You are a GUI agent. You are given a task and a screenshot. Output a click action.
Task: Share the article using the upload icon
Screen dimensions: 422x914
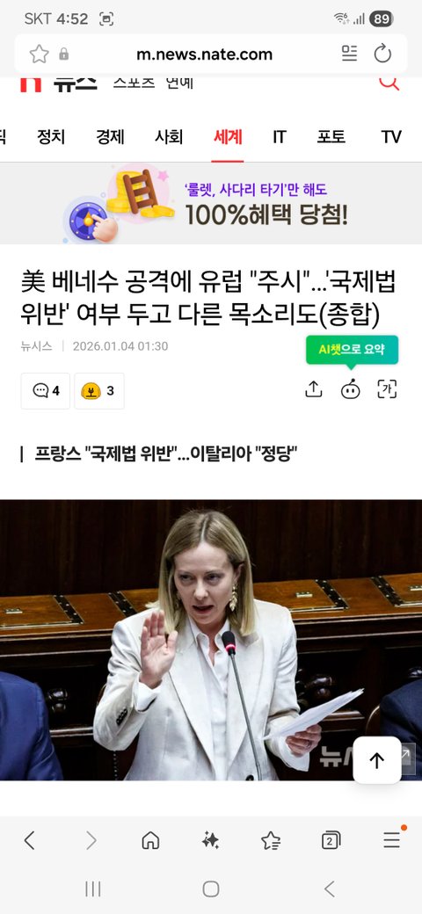pos(314,388)
